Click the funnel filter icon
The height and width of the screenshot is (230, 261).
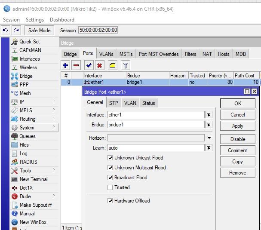[x=125, y=65]
